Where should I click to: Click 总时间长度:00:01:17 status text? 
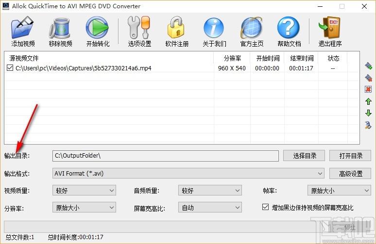pos(75,237)
